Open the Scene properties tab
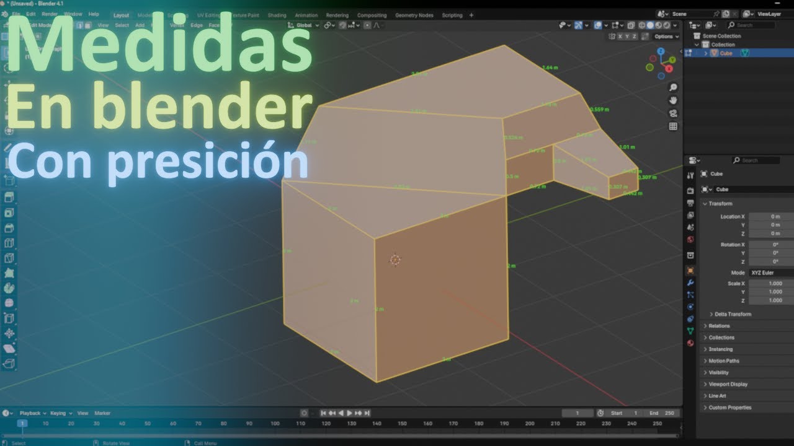794x446 pixels. (x=690, y=227)
